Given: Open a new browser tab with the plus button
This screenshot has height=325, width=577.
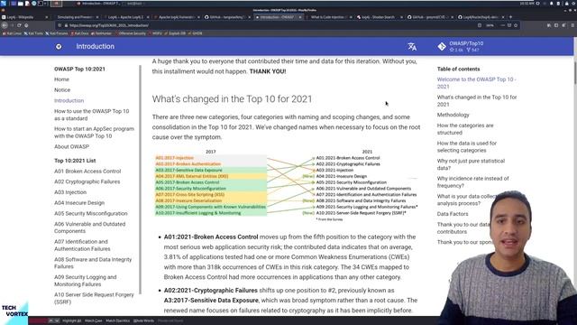Looking at the screenshot, I should point(510,17).
